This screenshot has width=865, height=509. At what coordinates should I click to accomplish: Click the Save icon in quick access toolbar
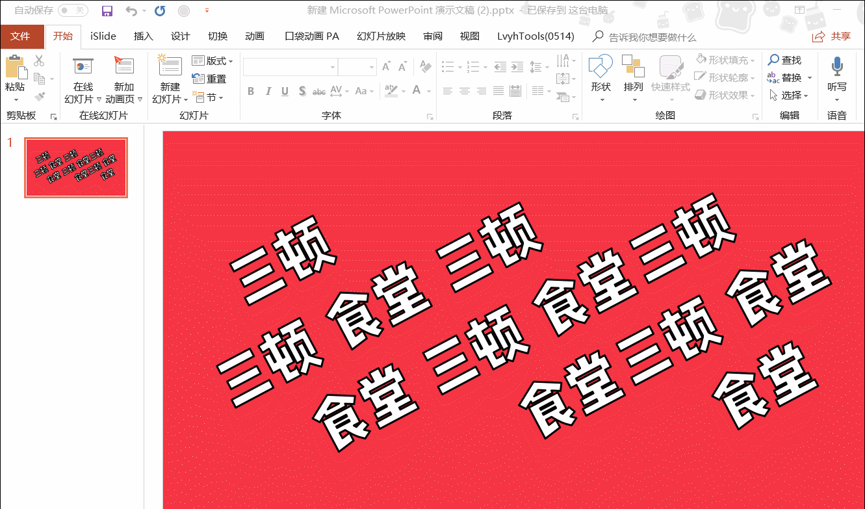click(x=107, y=11)
